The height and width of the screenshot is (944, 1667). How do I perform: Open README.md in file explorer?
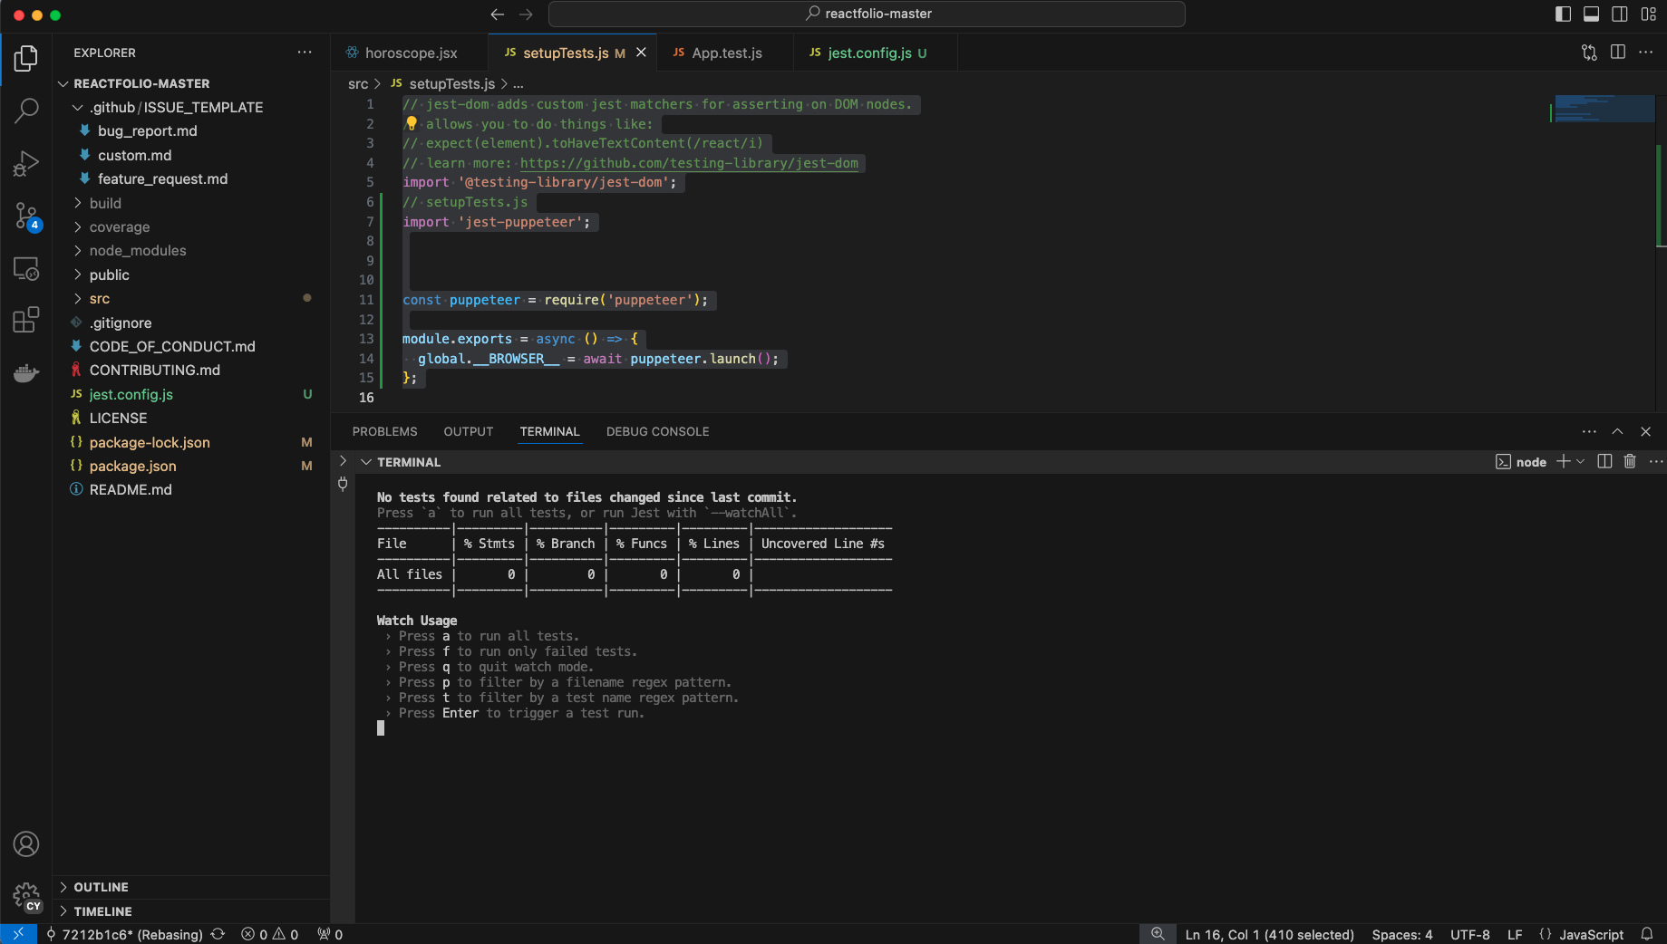tap(131, 489)
